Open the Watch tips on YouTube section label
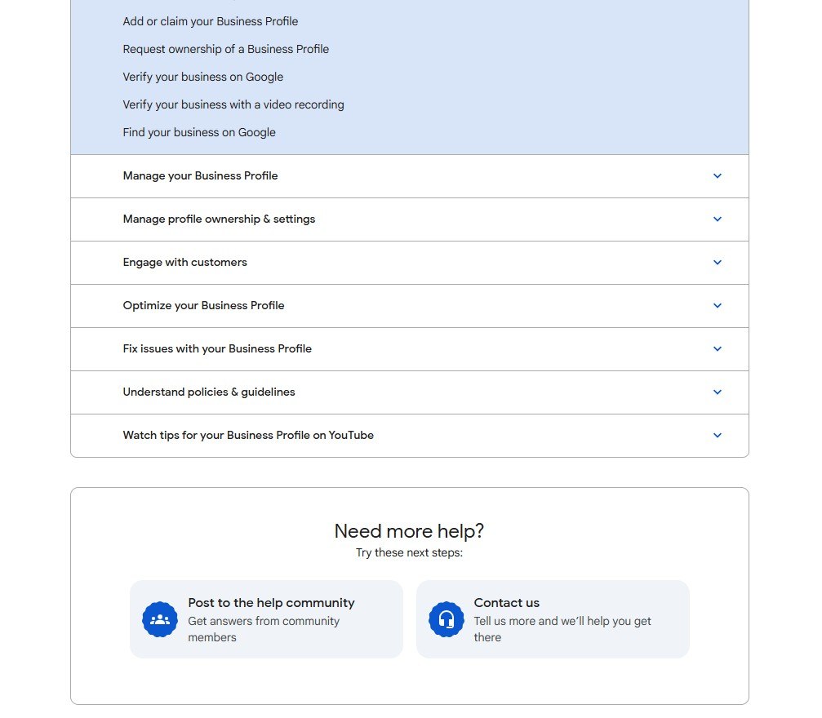Screen dimensions: 822x718 [248, 436]
